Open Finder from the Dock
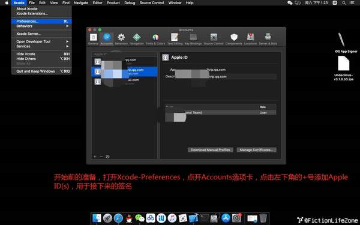 click(97, 218)
